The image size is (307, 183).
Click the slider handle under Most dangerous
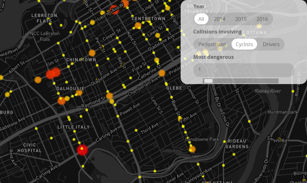pyautogui.click(x=208, y=81)
